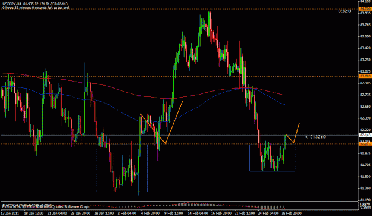The image size is (372, 216).
Task: Select the orange 84.000 price level tag
Action: point(365,9)
